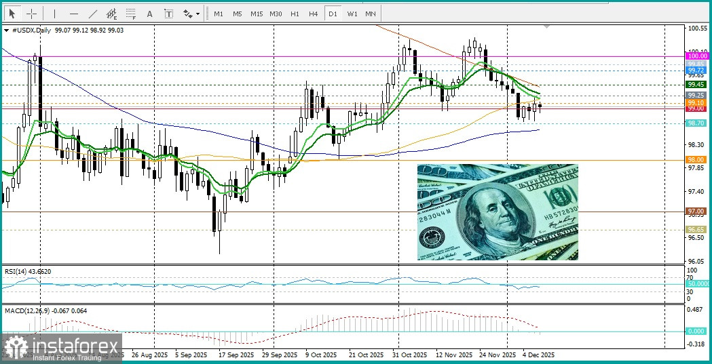Click the 4 Dec 2025 date label
Viewport: 712px width, 364px height.
click(x=538, y=355)
